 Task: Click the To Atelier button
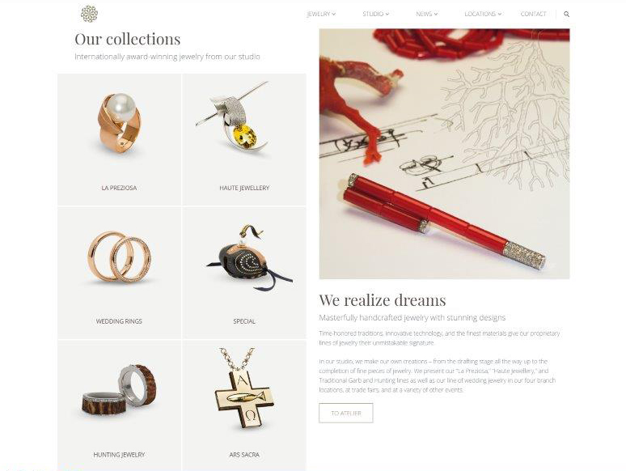pyautogui.click(x=345, y=413)
